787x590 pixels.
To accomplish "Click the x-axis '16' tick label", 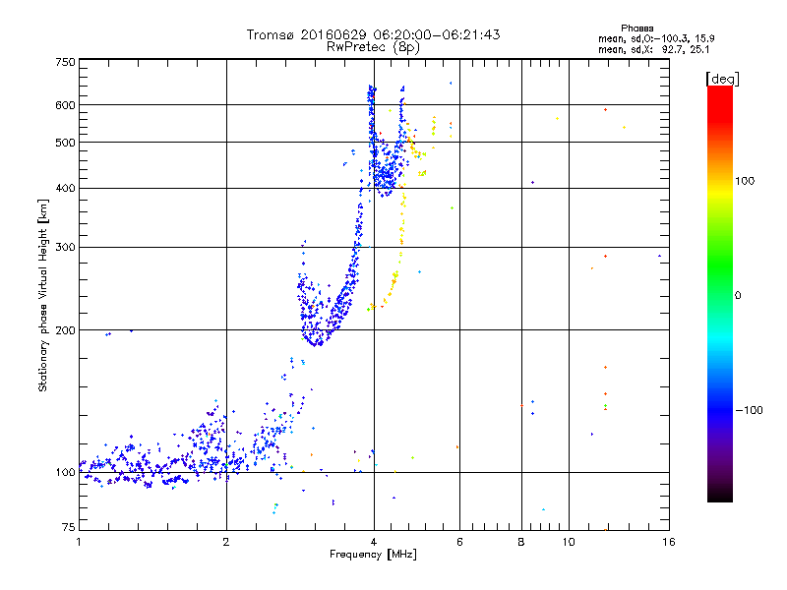I will pyautogui.click(x=669, y=542).
